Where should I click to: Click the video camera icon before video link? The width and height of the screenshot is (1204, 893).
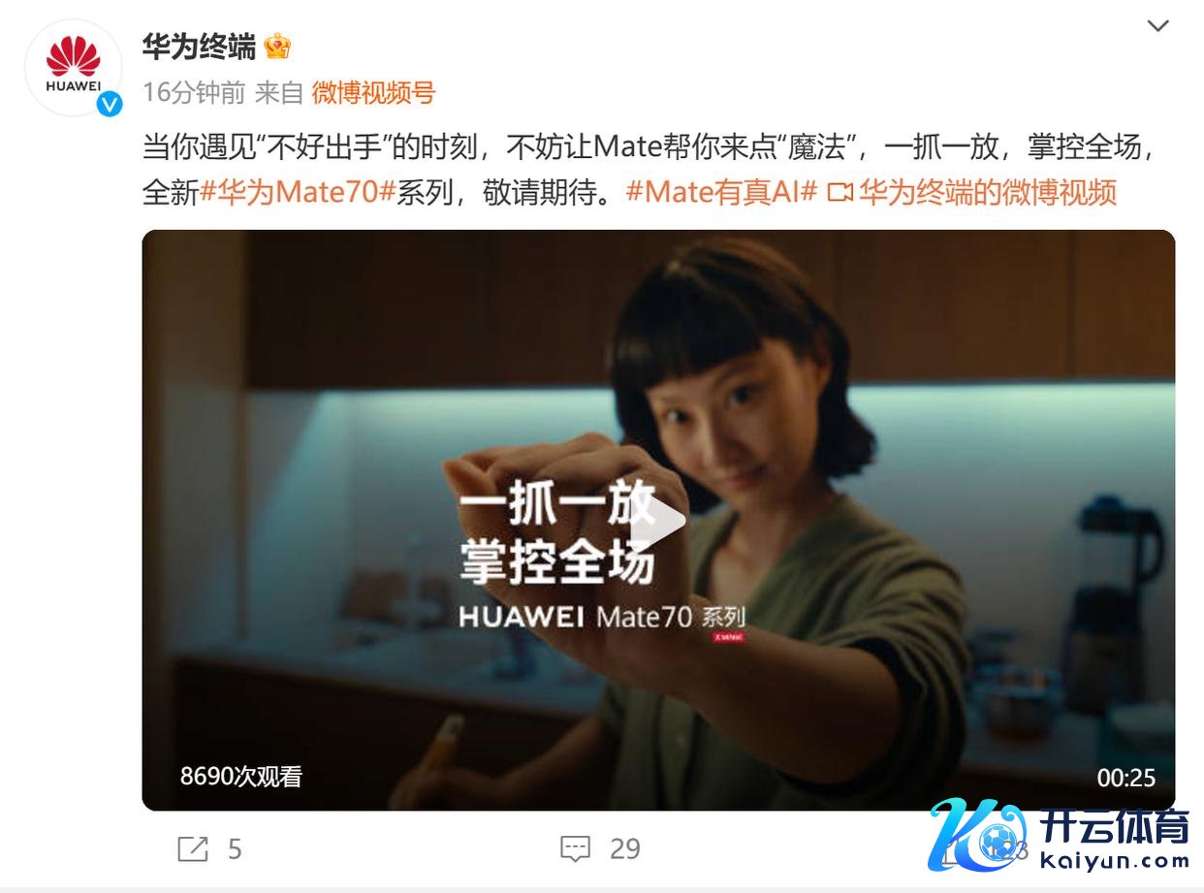[x=840, y=193]
